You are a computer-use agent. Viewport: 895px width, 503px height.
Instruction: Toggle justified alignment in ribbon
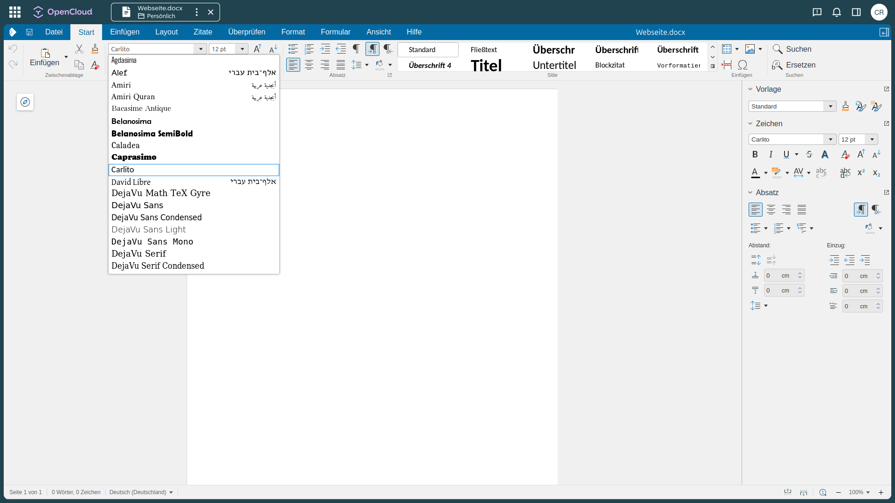point(341,65)
